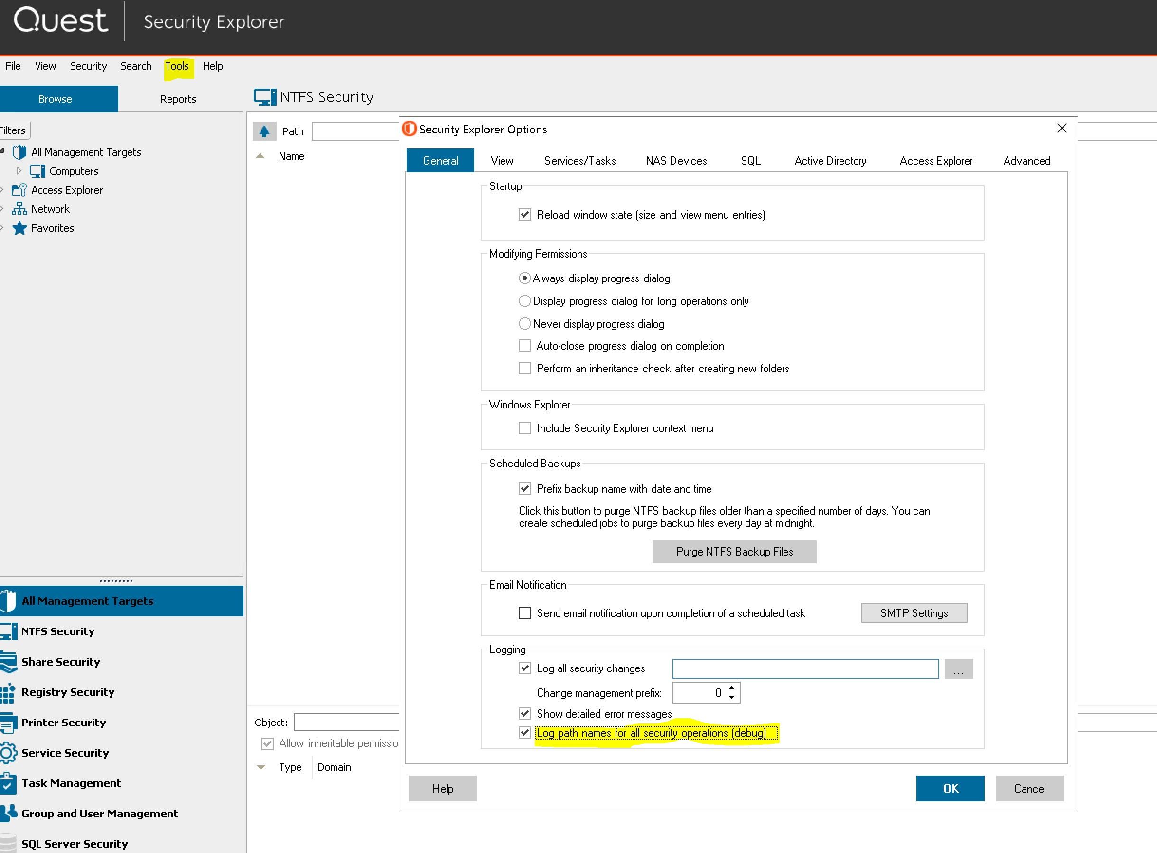Open the File menu

click(x=13, y=66)
